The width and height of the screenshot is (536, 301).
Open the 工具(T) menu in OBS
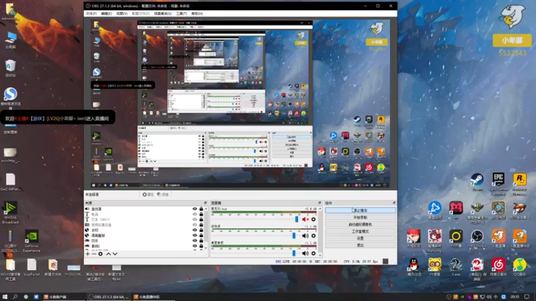tap(181, 13)
